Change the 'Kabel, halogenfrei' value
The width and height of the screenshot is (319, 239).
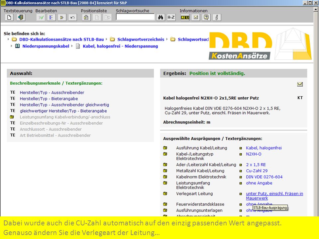coord(264,148)
